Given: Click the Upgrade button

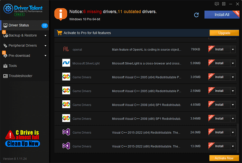Looking at the screenshot, I should pos(224,33).
